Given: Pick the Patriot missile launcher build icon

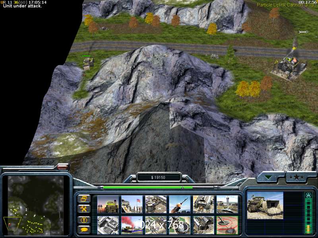Looking at the screenshot, I should point(180,204).
